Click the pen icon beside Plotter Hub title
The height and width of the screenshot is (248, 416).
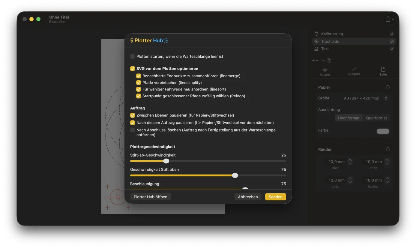tap(132, 40)
